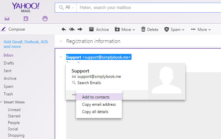Click the Reply arrow icon
Screen dimensions: 221x139
[64, 29]
